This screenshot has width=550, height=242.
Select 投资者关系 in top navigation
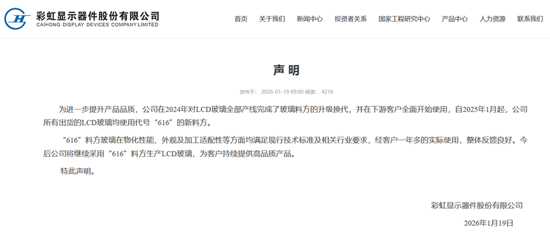pos(351,19)
